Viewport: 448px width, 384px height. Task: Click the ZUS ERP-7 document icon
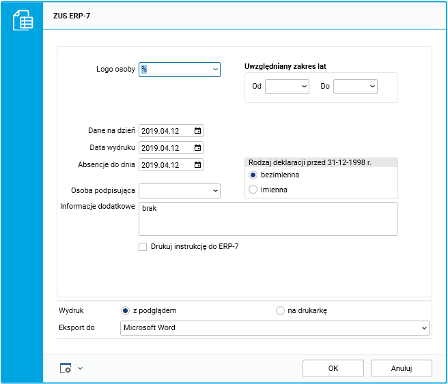23,20
